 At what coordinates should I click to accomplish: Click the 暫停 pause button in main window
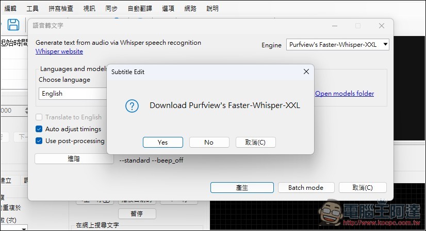(137, 214)
